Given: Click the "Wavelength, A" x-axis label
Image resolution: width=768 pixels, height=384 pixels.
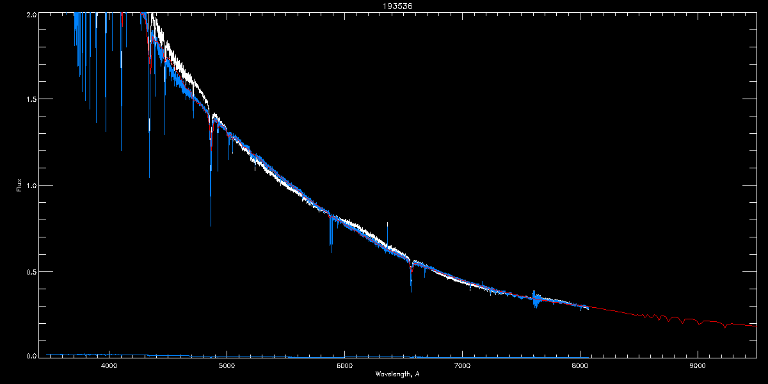Looking at the screenshot, I should (x=397, y=374).
